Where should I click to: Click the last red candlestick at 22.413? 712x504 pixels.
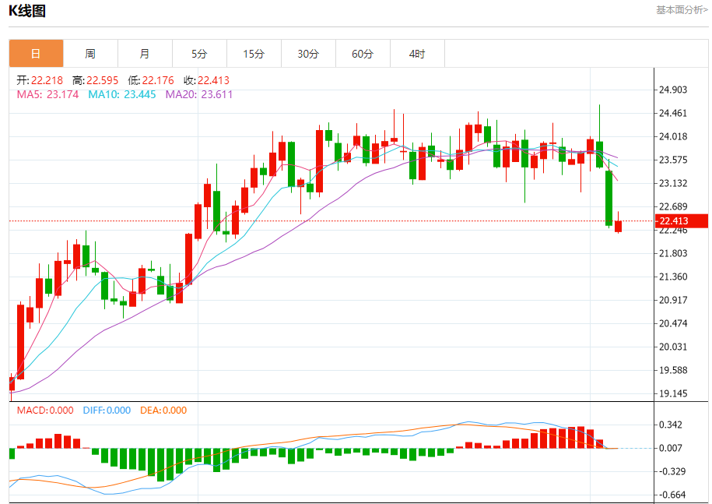coord(618,227)
